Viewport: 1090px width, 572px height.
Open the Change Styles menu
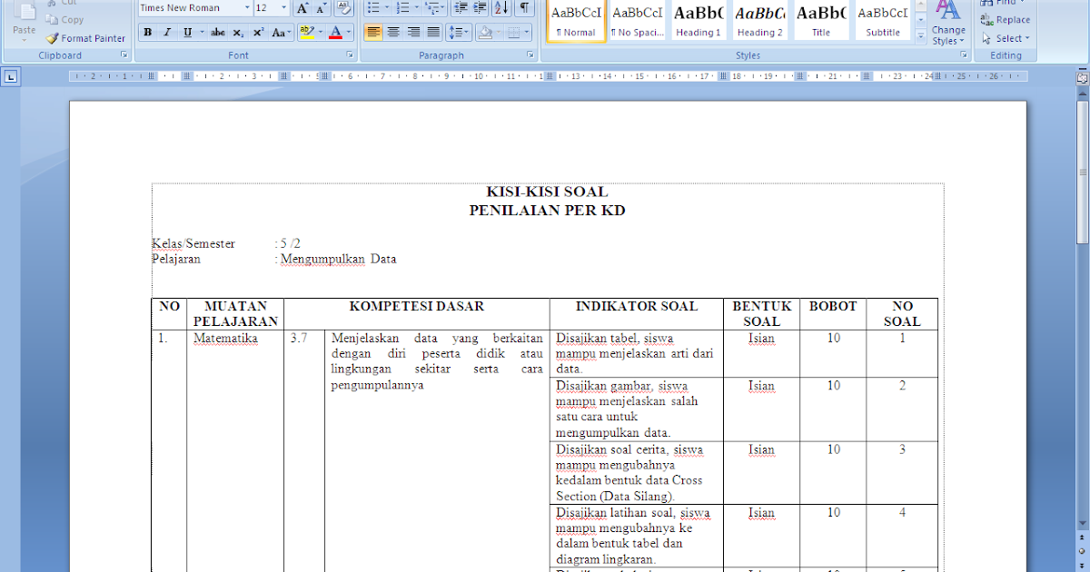coord(948,23)
